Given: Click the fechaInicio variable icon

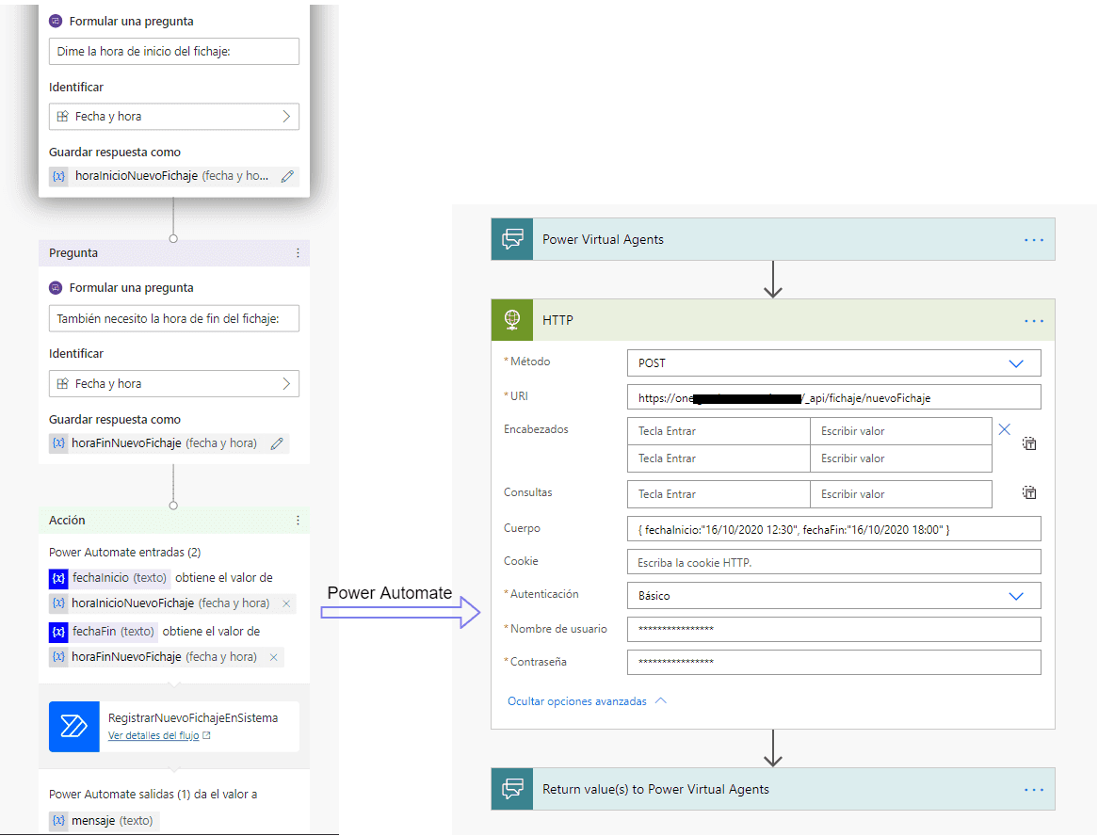Looking at the screenshot, I should point(58,578).
